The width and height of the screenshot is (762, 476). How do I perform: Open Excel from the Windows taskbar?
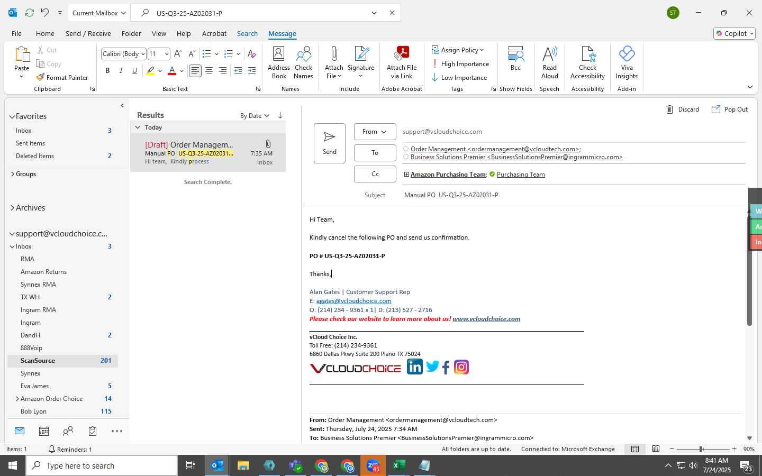398,465
